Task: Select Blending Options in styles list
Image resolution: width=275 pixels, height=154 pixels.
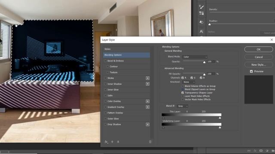Action: (126, 55)
